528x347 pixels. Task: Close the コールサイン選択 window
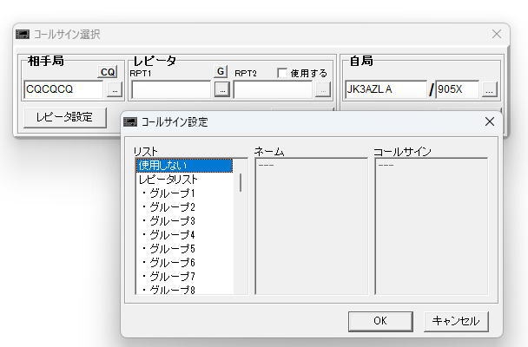[x=497, y=34]
